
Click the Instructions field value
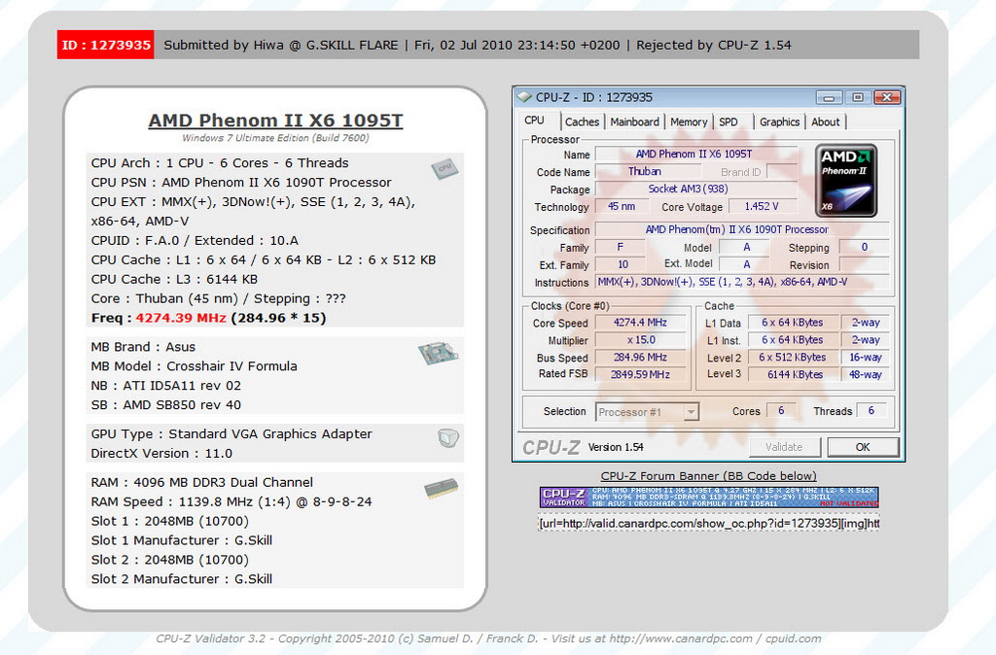pos(741,282)
